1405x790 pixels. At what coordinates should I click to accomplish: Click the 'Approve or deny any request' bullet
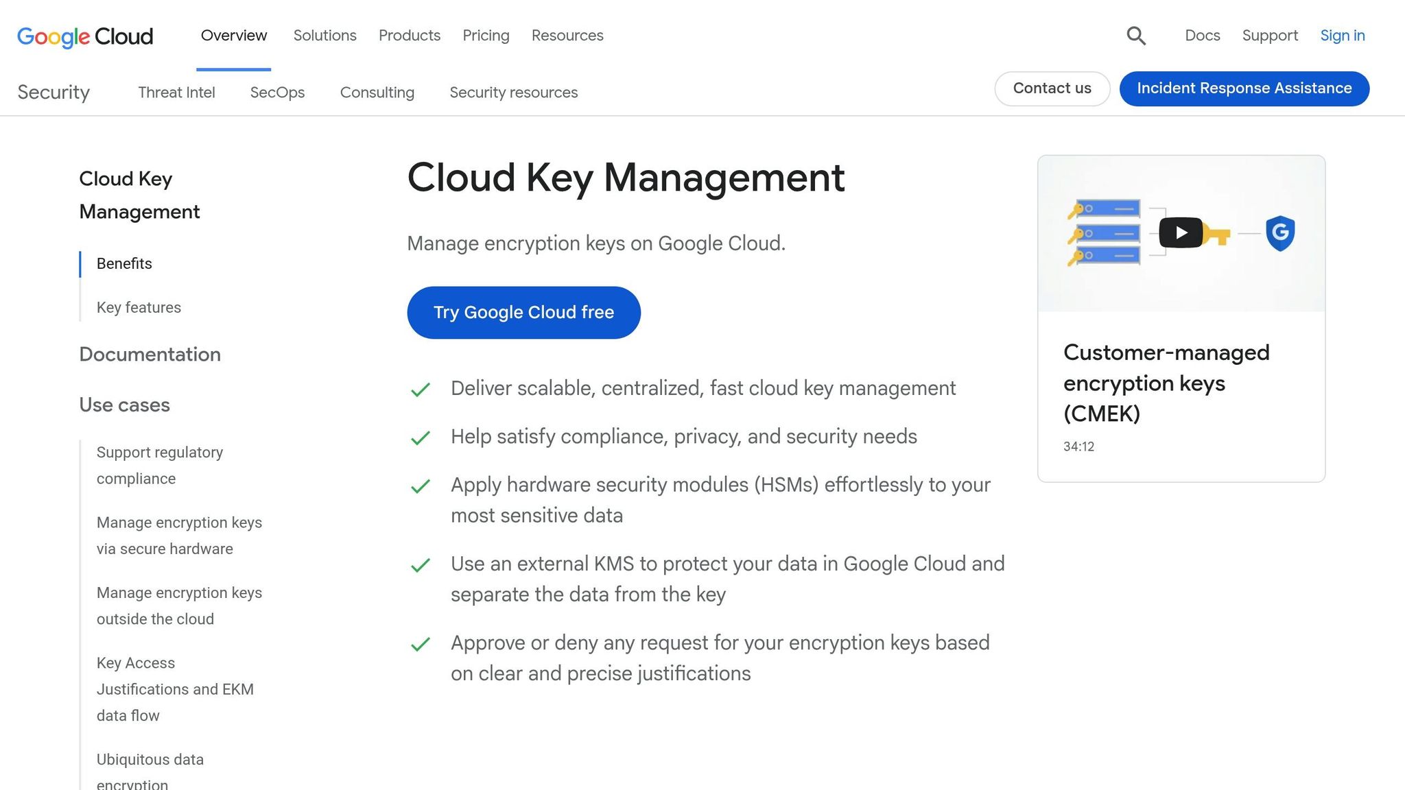tap(720, 658)
